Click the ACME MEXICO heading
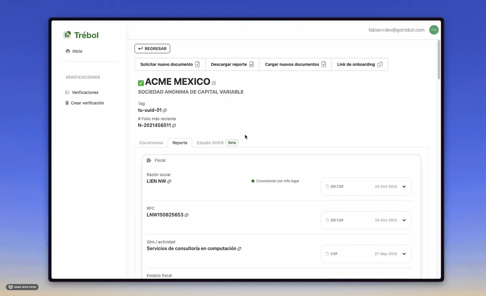 click(x=178, y=82)
